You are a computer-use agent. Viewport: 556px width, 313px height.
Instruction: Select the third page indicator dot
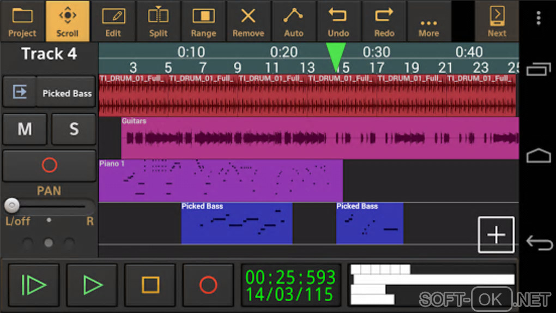pyautogui.click(x=69, y=243)
